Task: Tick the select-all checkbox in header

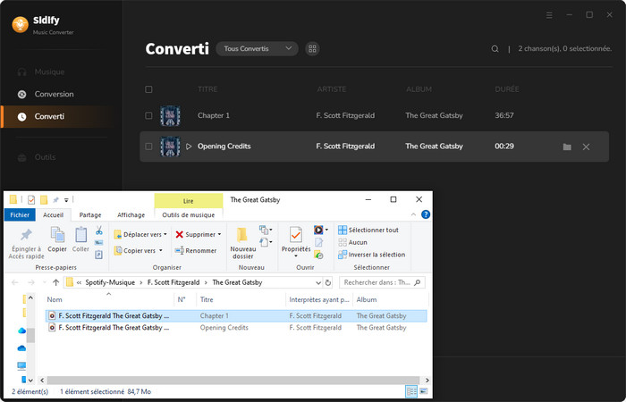Action: [x=148, y=89]
